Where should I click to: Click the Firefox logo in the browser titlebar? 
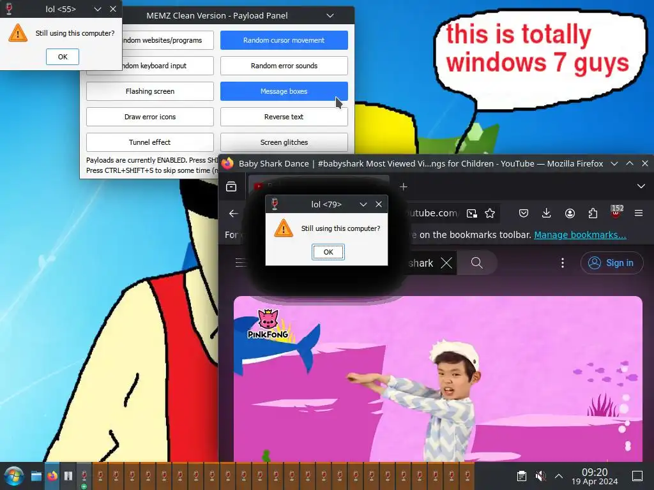click(227, 163)
